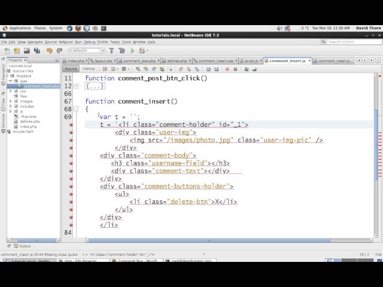Open the File menu
Image resolution: width=383 pixels, height=287 pixels.
point(4,42)
